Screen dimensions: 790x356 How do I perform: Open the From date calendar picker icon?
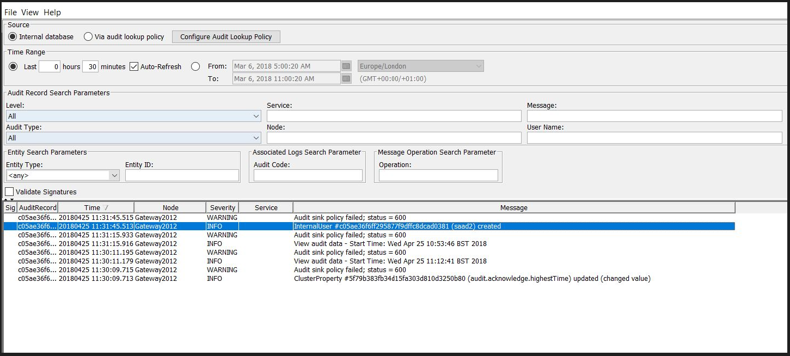[x=346, y=66]
